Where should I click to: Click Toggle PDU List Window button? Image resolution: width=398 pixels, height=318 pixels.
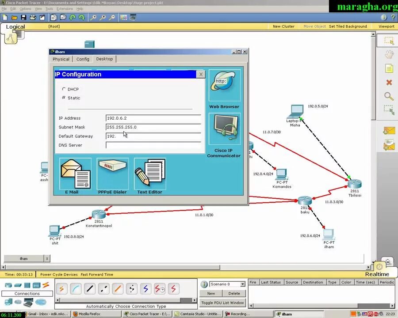222,303
